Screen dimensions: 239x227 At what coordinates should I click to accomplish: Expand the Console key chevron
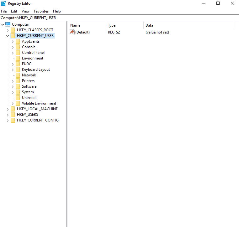click(13, 47)
